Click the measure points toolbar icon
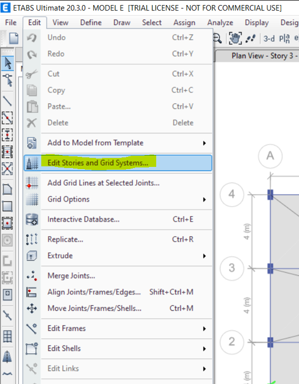 [250, 39]
